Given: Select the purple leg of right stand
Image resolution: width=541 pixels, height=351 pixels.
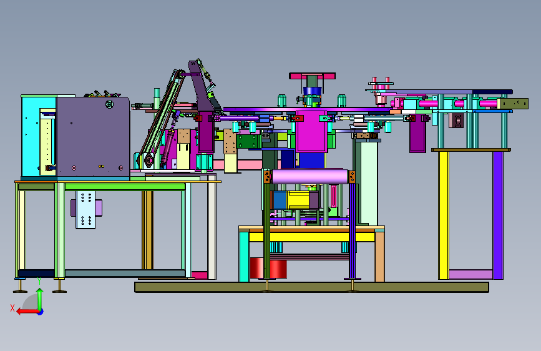Looking at the screenshot, I should [x=498, y=215].
